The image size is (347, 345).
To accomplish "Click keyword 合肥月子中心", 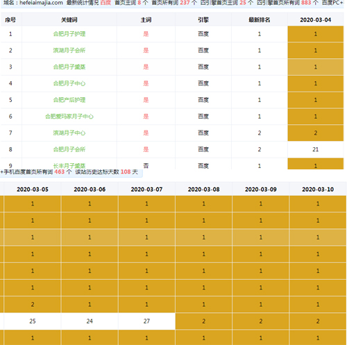I will click(x=69, y=83).
